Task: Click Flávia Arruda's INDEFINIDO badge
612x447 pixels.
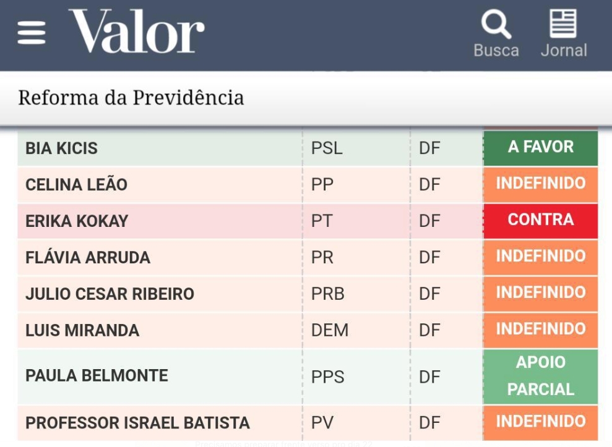Action: coord(540,257)
